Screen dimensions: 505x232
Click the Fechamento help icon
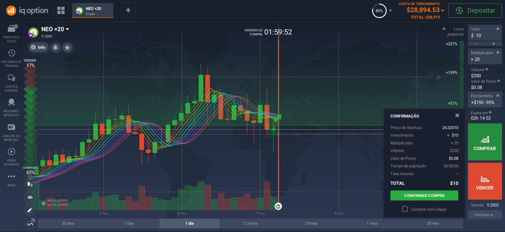point(498,96)
